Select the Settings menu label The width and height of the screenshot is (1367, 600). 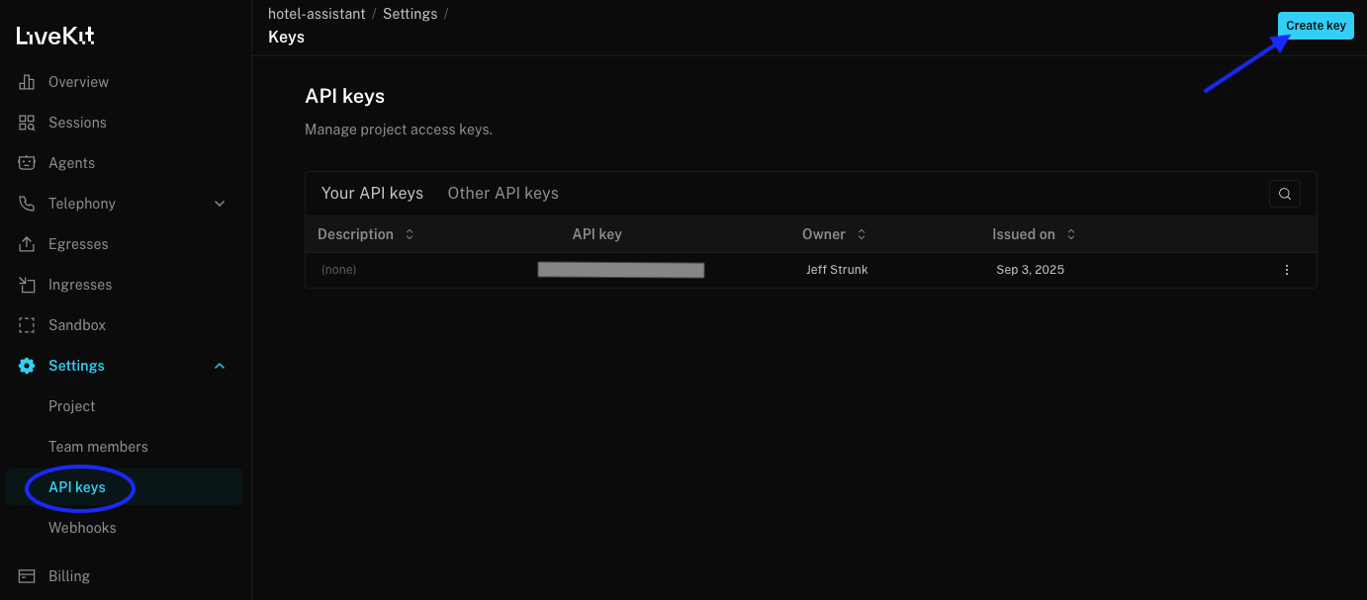(x=76, y=366)
